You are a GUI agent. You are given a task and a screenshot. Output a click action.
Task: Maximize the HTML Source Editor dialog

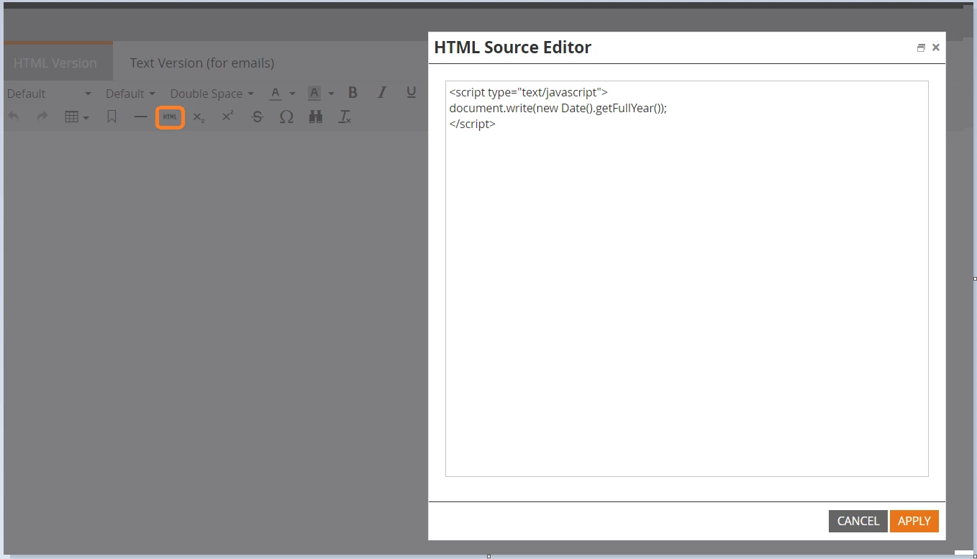pos(921,47)
